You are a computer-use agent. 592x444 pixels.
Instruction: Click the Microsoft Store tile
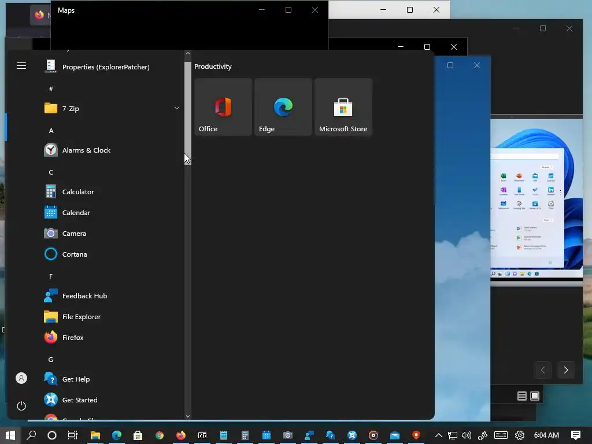343,107
